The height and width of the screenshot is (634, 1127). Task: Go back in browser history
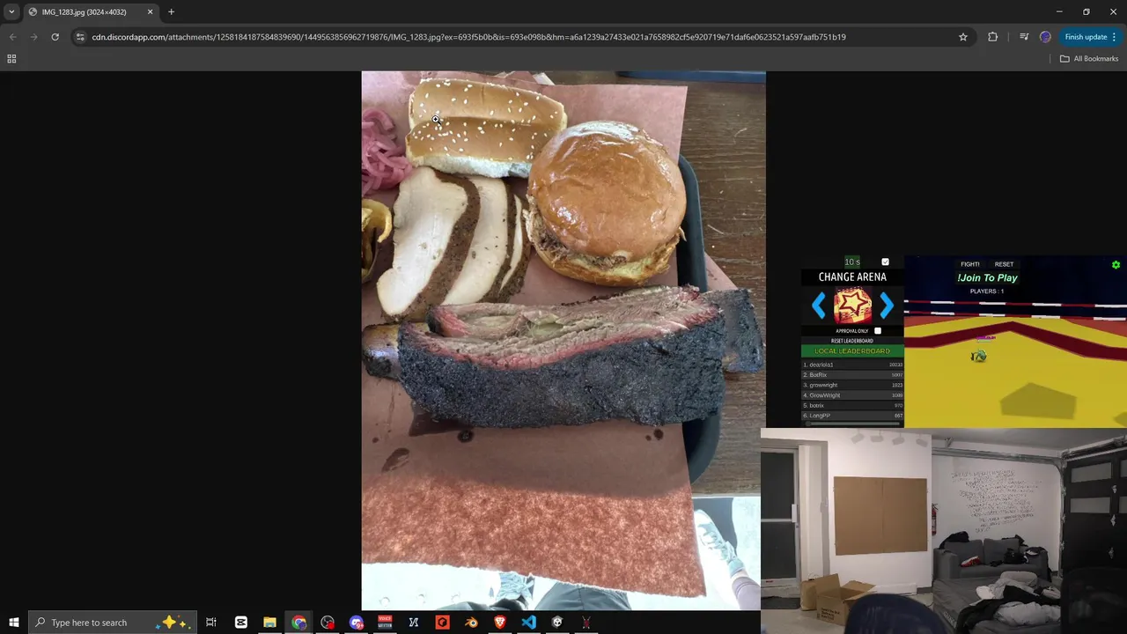[12, 37]
